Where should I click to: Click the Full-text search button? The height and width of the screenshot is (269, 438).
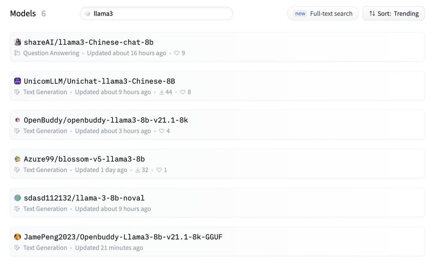[x=323, y=13]
